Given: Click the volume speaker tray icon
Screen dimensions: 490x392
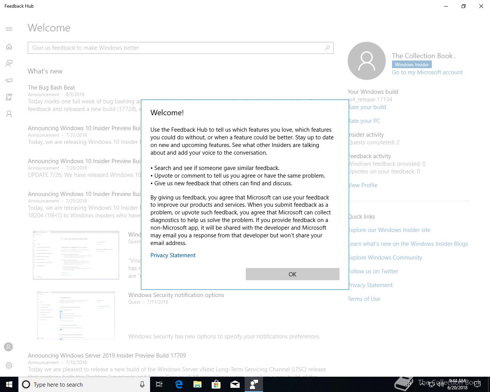Looking at the screenshot, I should click(x=440, y=384).
